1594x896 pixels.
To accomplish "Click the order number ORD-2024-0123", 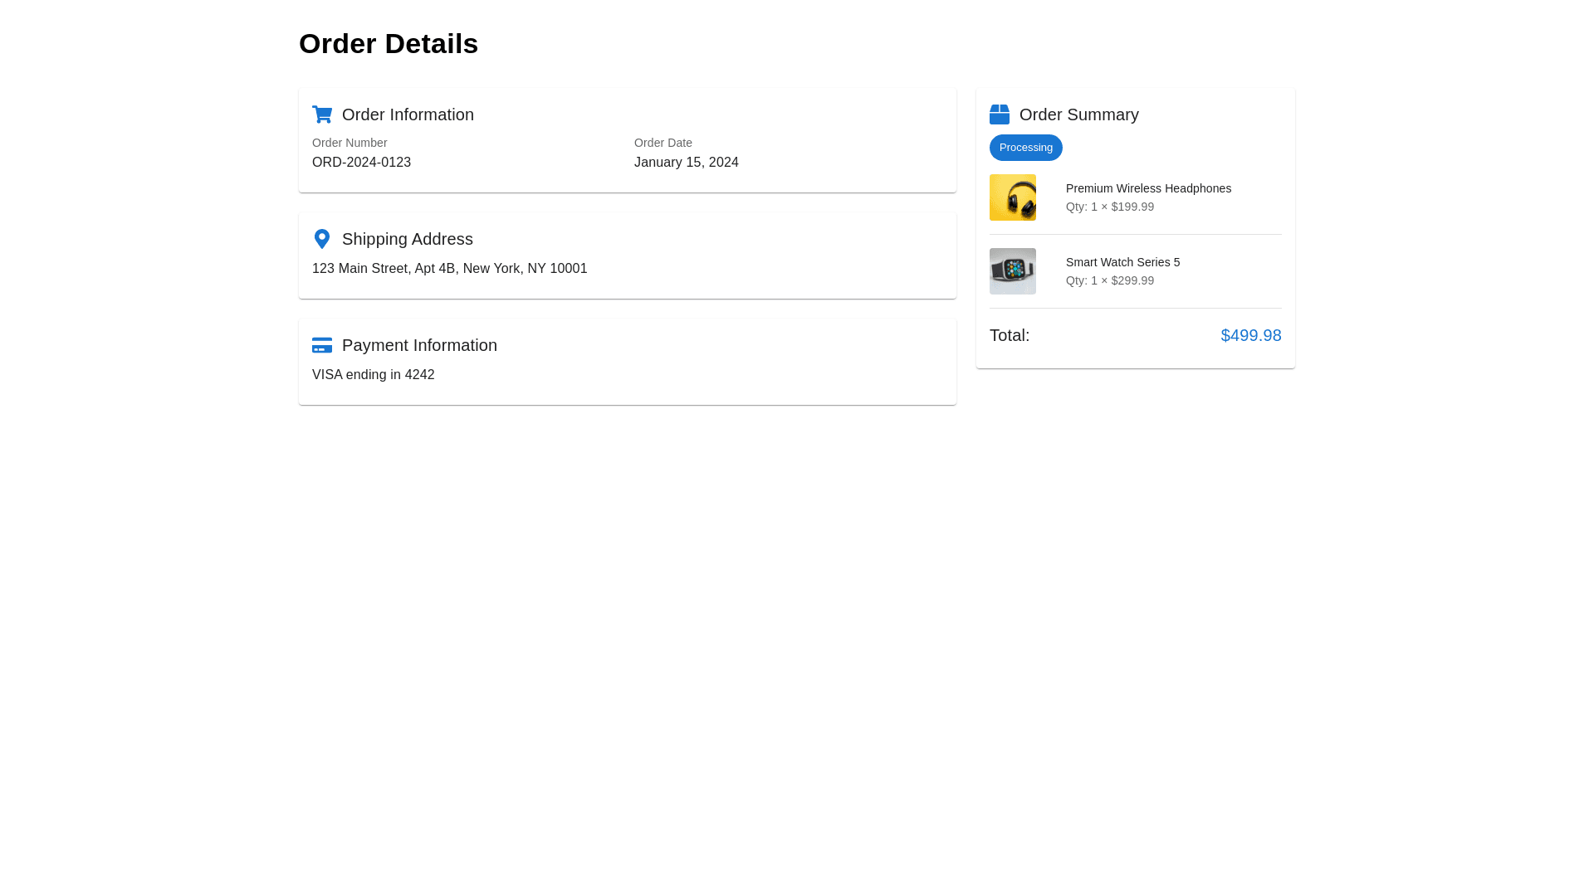I will pyautogui.click(x=361, y=163).
